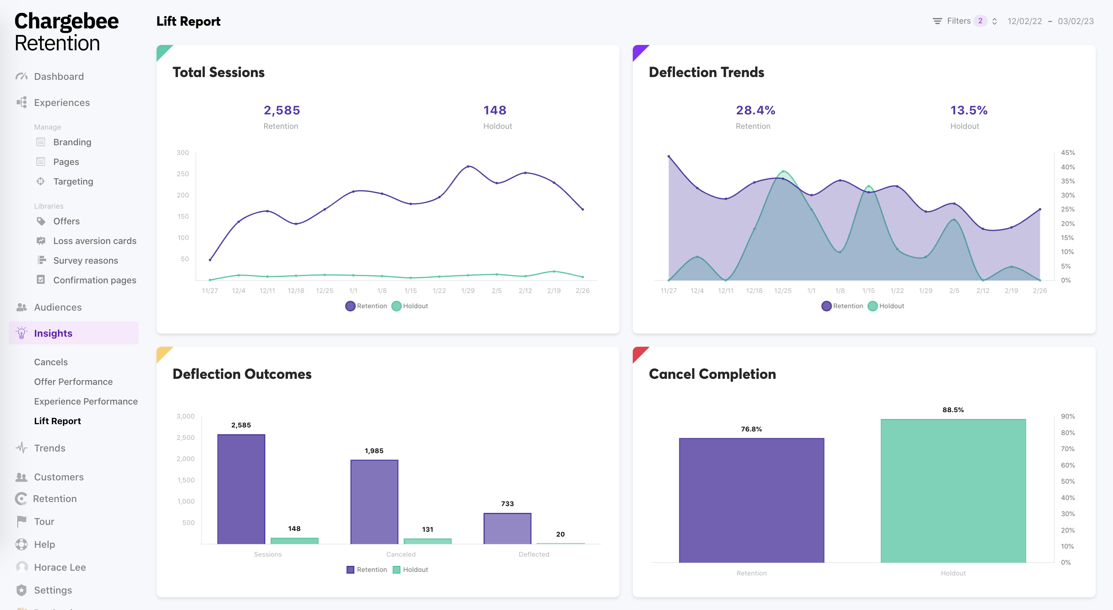Toggle Holdout series in Deflection Trends legend

coord(886,306)
